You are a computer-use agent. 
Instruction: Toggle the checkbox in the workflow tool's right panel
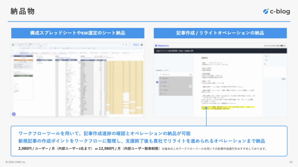[x=264, y=64]
